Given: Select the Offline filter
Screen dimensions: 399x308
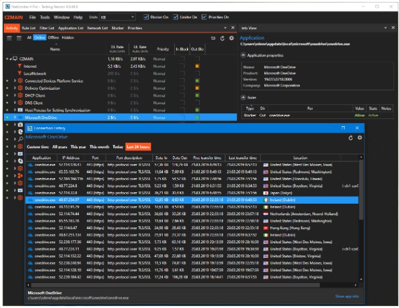Looking at the screenshot, I should pyautogui.click(x=53, y=38).
